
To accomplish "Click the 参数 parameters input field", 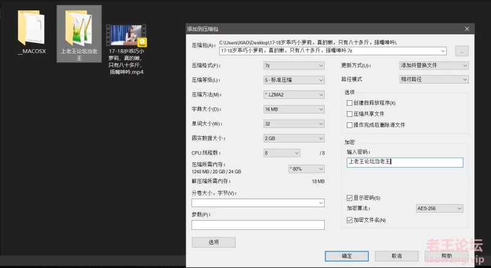I will [258, 225].
